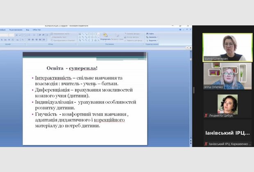Switch to the Вид ribbon tab
Viewport: 254px width, 172px height.
[x=27, y=30]
